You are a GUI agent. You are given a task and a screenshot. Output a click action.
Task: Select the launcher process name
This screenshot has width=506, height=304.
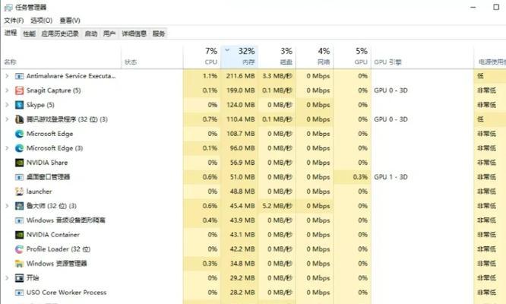click(39, 192)
